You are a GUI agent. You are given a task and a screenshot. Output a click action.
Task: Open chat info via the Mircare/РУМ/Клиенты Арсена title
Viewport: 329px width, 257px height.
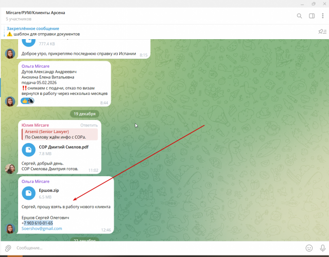tap(35, 13)
